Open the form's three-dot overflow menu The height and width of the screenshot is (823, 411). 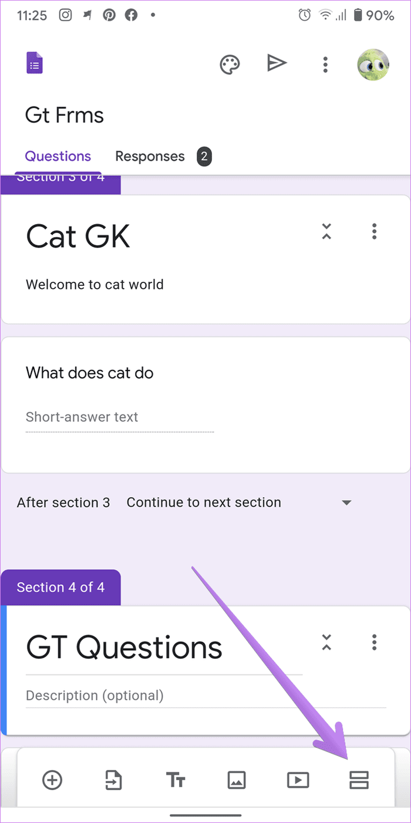click(x=325, y=64)
